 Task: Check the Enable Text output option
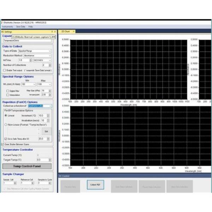point(4,70)
